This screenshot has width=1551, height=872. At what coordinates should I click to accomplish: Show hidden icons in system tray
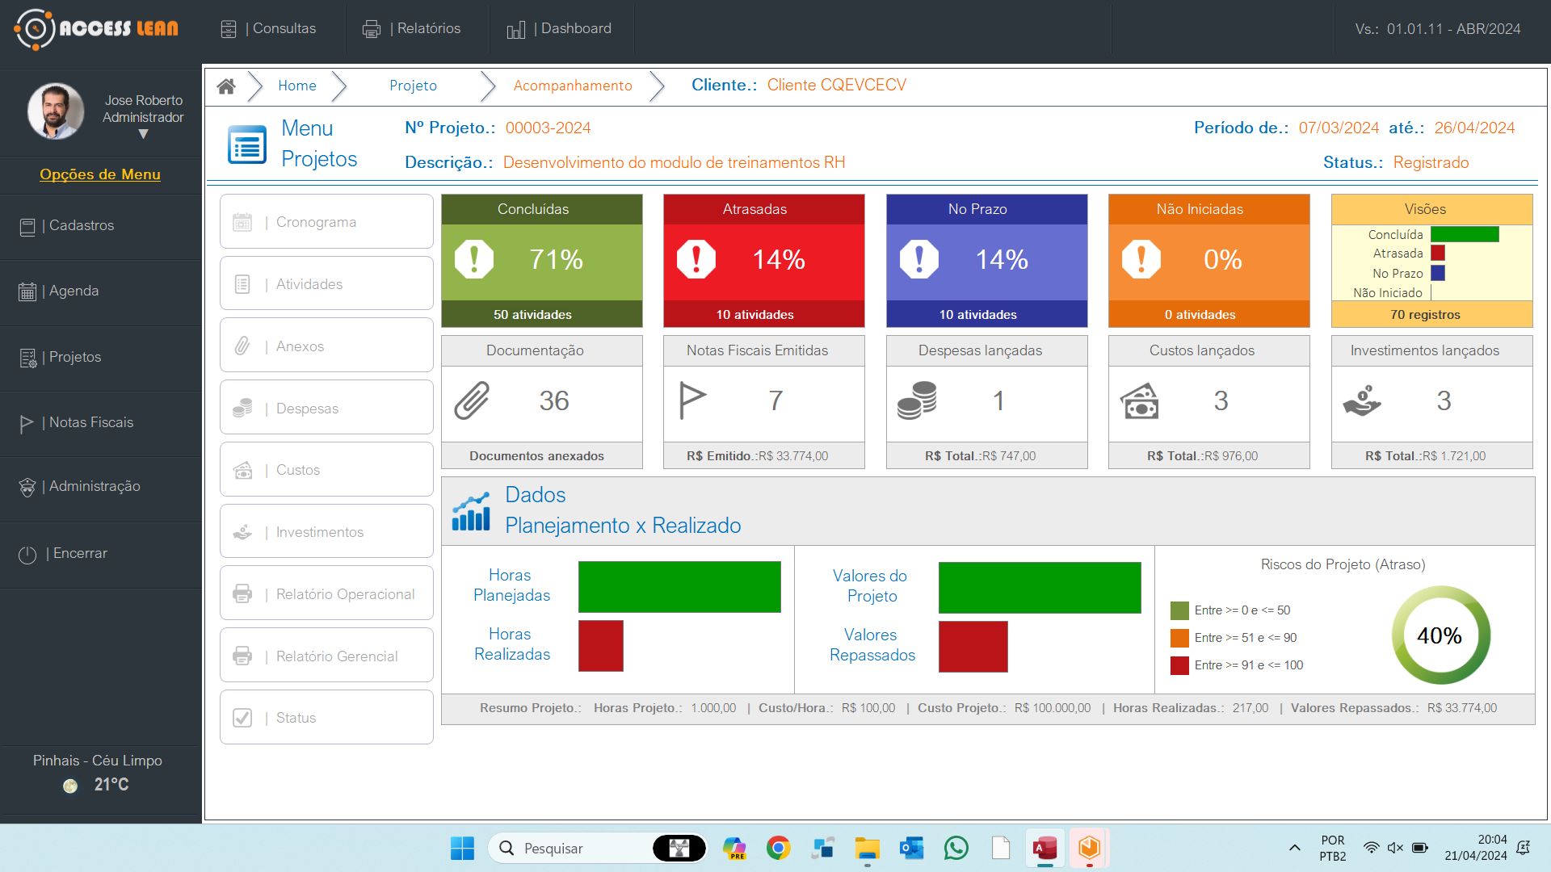coord(1294,848)
